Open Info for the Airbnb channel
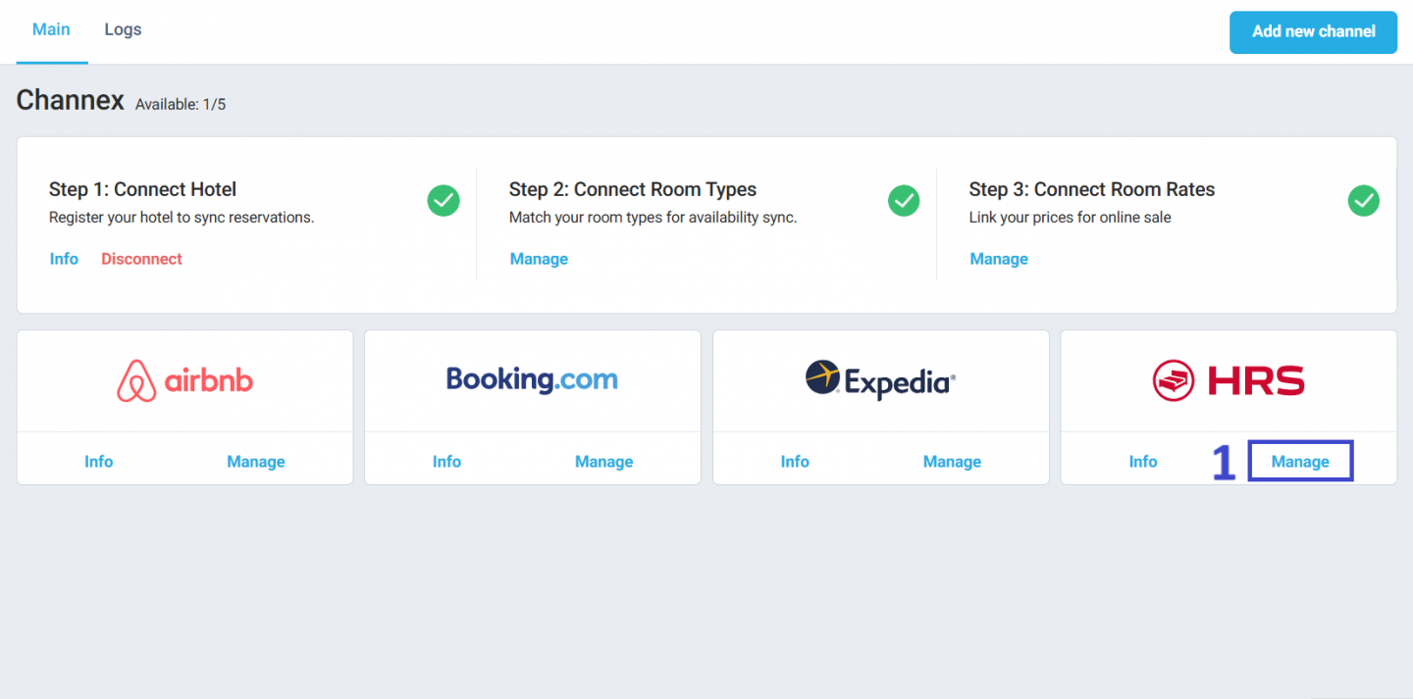 [98, 462]
